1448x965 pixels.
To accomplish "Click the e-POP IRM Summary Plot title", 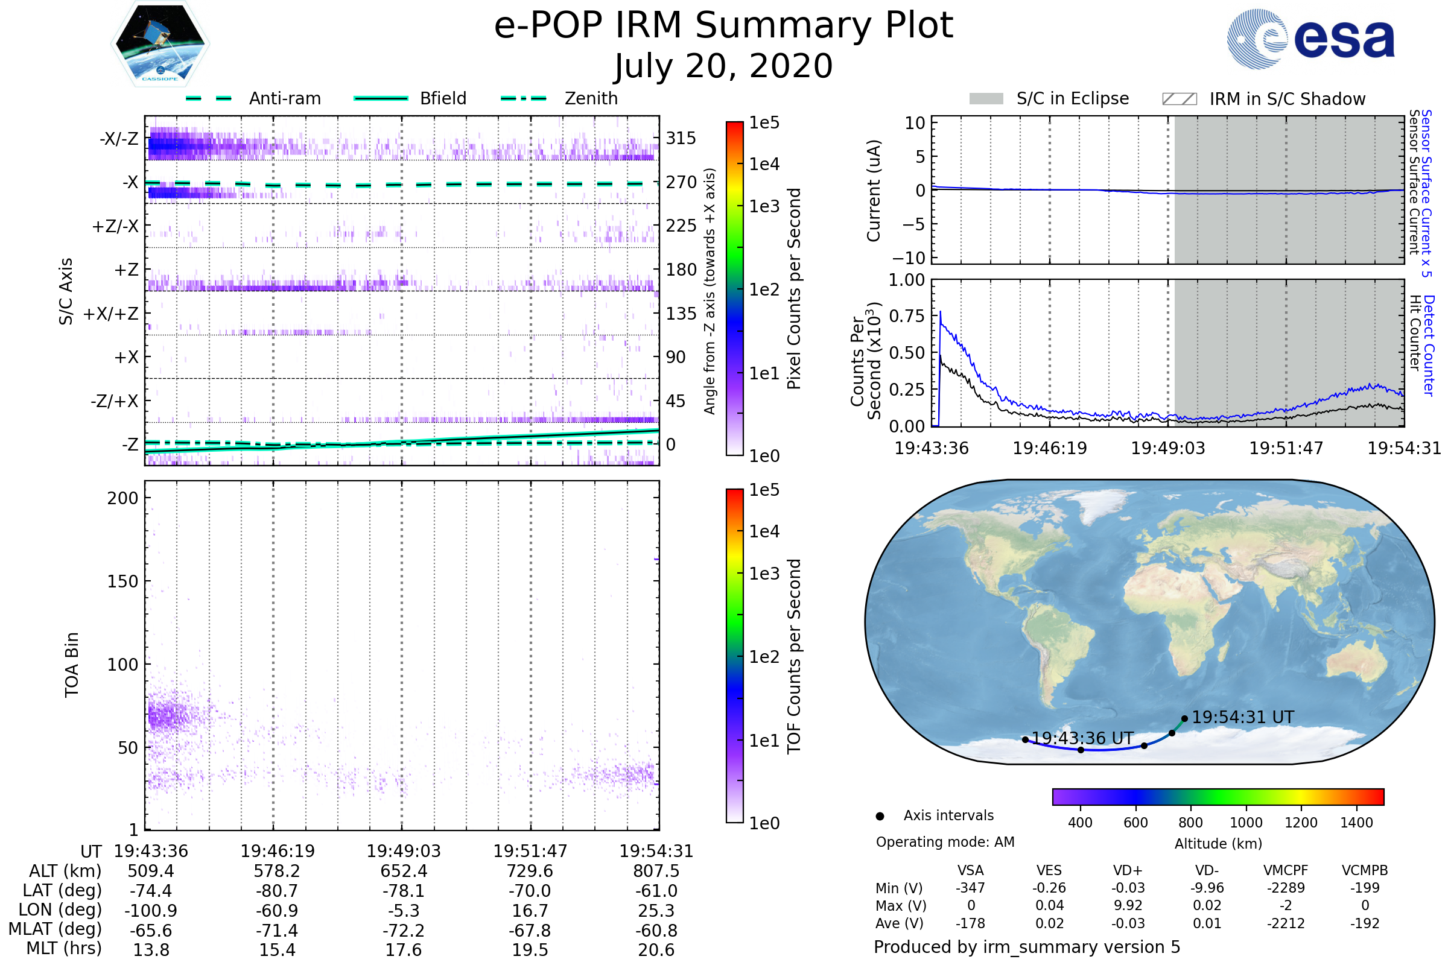I will coord(723,26).
